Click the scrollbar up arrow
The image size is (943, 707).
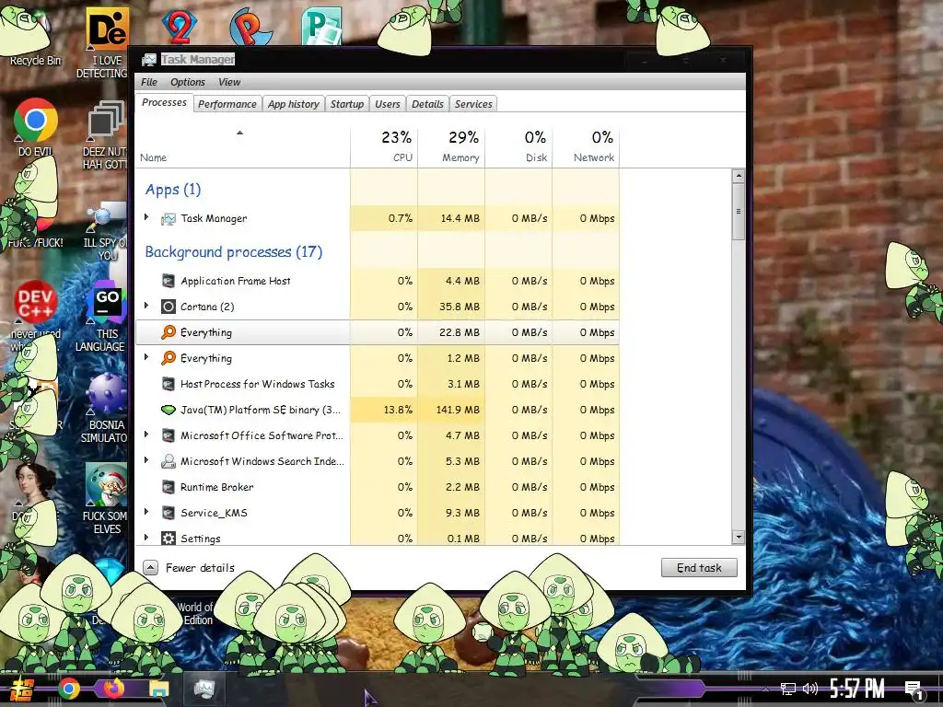(739, 176)
